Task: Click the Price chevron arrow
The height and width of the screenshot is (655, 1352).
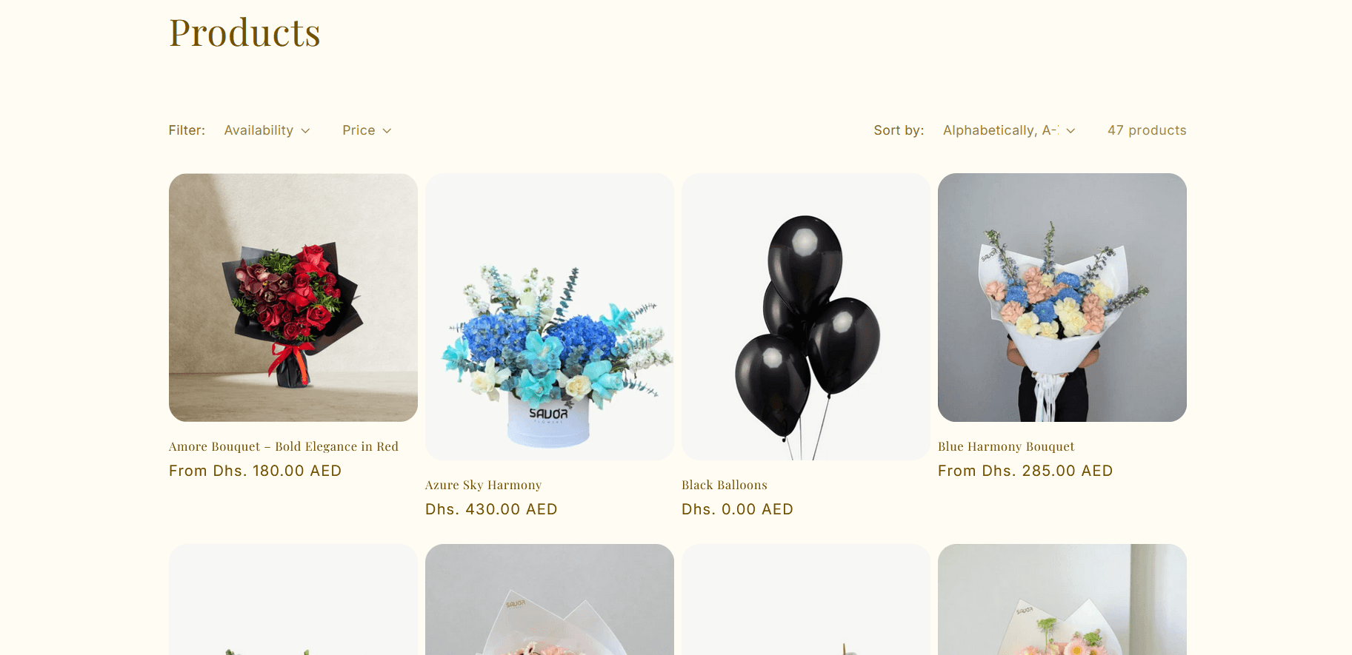Action: [x=387, y=131]
